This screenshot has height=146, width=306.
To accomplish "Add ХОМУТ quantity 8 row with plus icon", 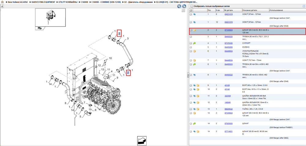I will [x=191, y=14].
